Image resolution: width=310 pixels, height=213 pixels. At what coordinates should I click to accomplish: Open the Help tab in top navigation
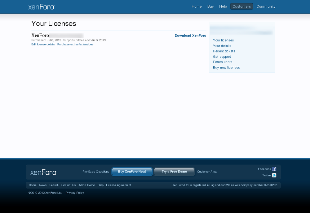point(223,6)
